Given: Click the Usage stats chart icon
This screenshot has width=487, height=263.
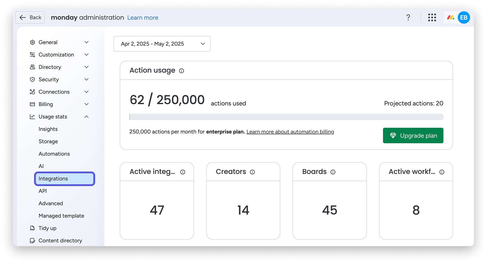Looking at the screenshot, I should (33, 117).
